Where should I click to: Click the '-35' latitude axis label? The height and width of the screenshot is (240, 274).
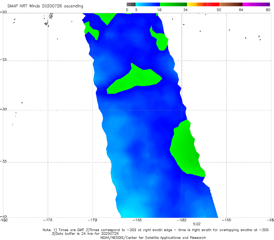(3, 161)
